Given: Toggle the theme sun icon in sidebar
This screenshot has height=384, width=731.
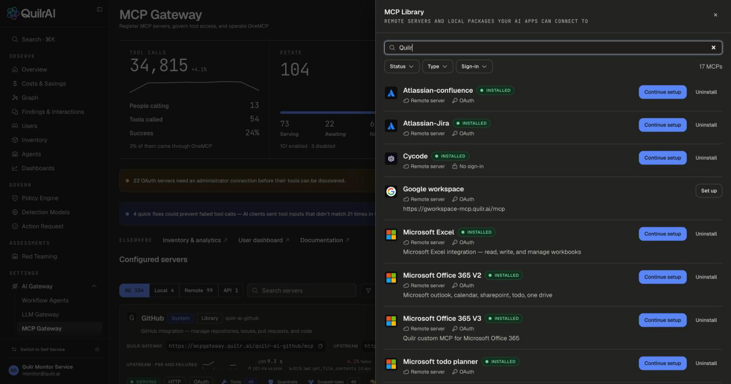Looking at the screenshot, I should [97, 349].
